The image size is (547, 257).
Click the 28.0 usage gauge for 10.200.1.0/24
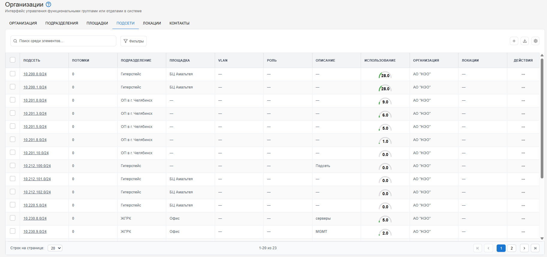pyautogui.click(x=385, y=88)
